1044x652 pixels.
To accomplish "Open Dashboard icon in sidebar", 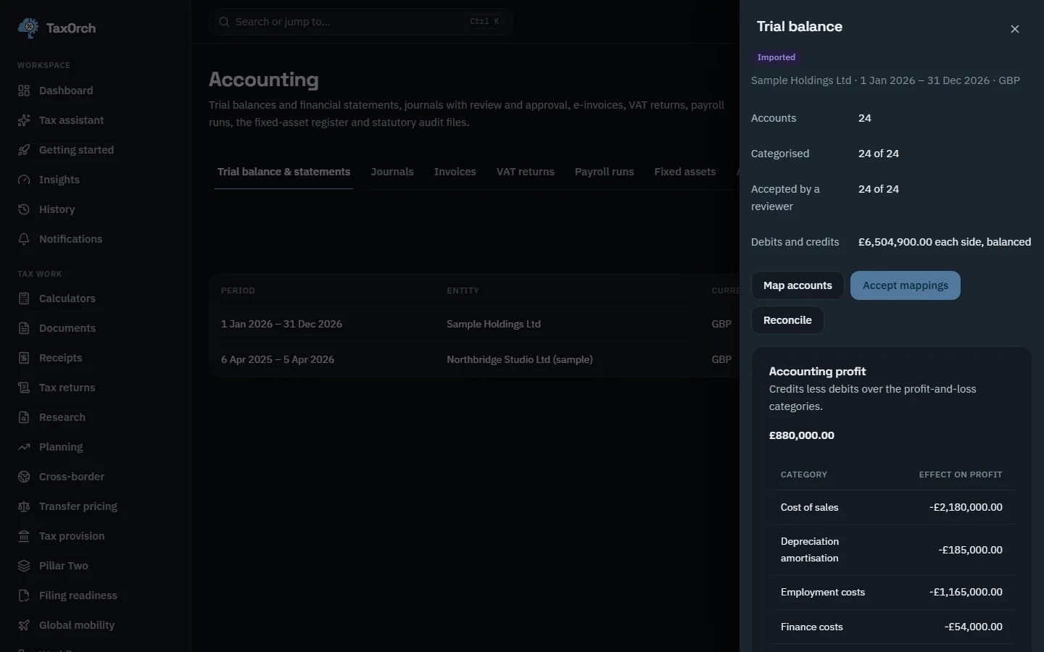I will coord(24,91).
